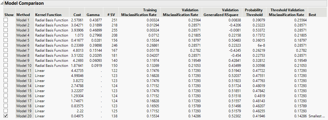Image resolution: width=328 pixels, height=120 pixels.
Task: Tick the Show checkbox for Model 11
Action: click(x=5, y=71)
